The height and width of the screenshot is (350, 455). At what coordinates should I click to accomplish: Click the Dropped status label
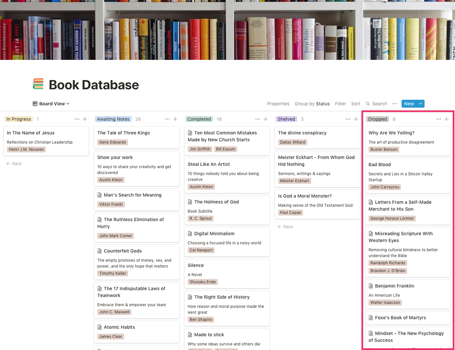377,119
